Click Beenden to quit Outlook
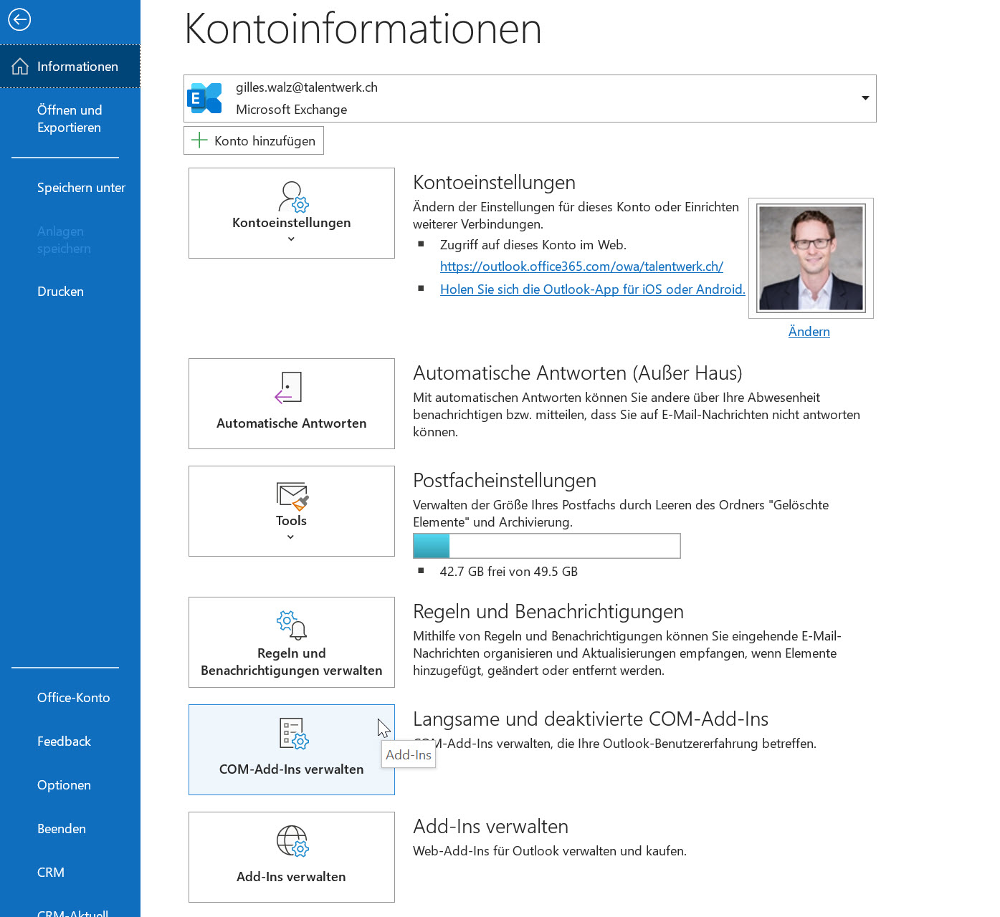Screen dimensions: 1000x917 coord(62,829)
